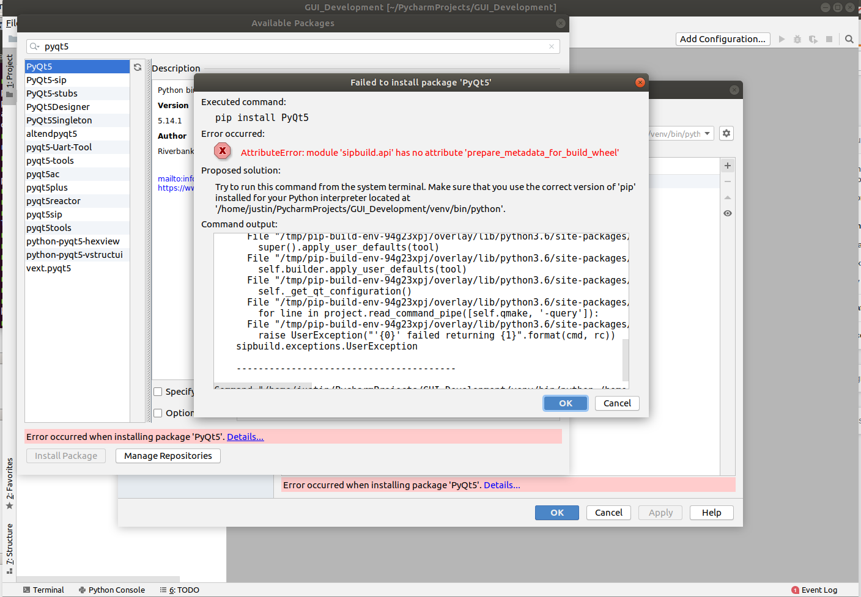Click the Manage Repositories button
Viewport: 861px width, 597px height.
pyautogui.click(x=168, y=456)
